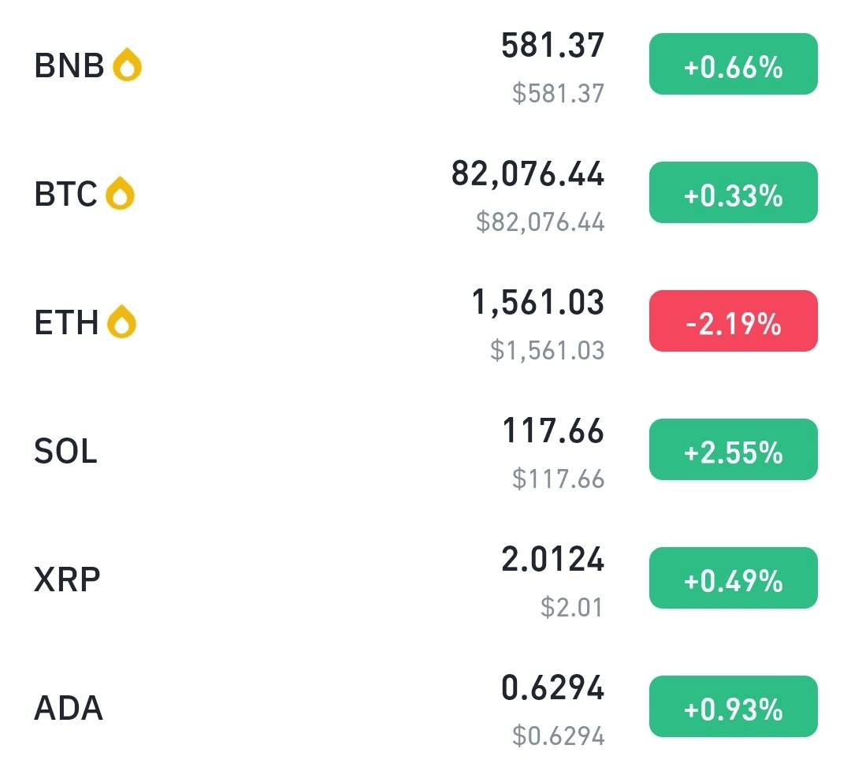Tap the +0.33% change badge for BTC

pos(734,192)
